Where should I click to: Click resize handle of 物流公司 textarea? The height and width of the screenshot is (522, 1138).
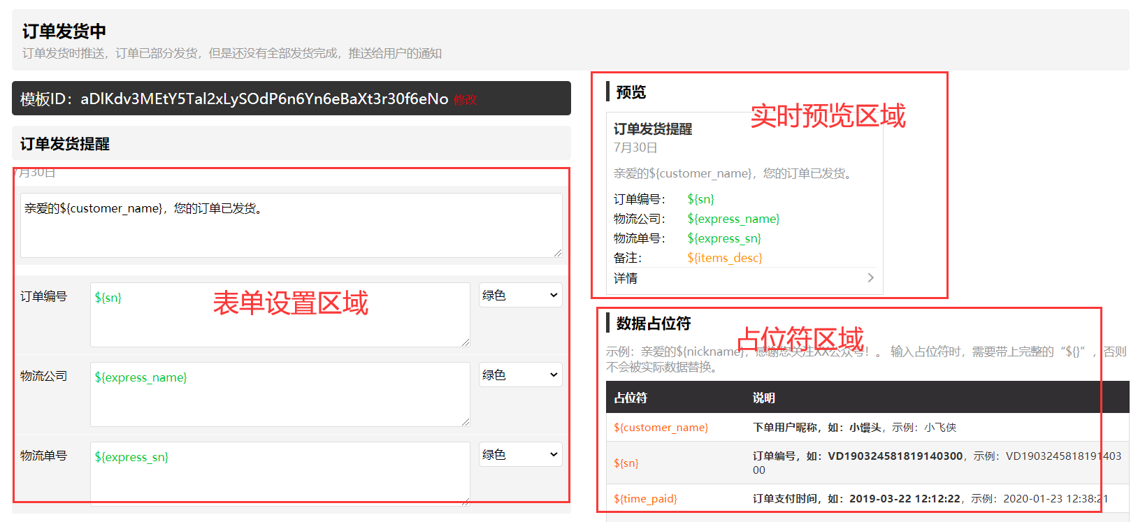(466, 422)
